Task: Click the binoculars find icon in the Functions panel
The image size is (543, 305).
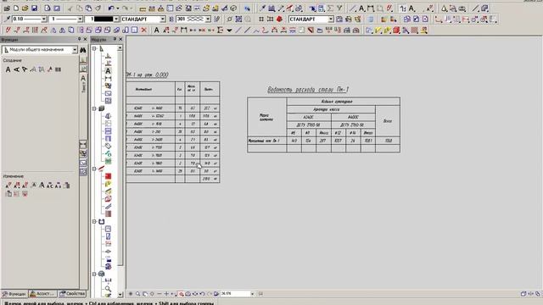Action: [x=83, y=50]
